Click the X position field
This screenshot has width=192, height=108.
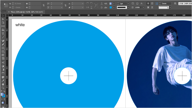19,4
